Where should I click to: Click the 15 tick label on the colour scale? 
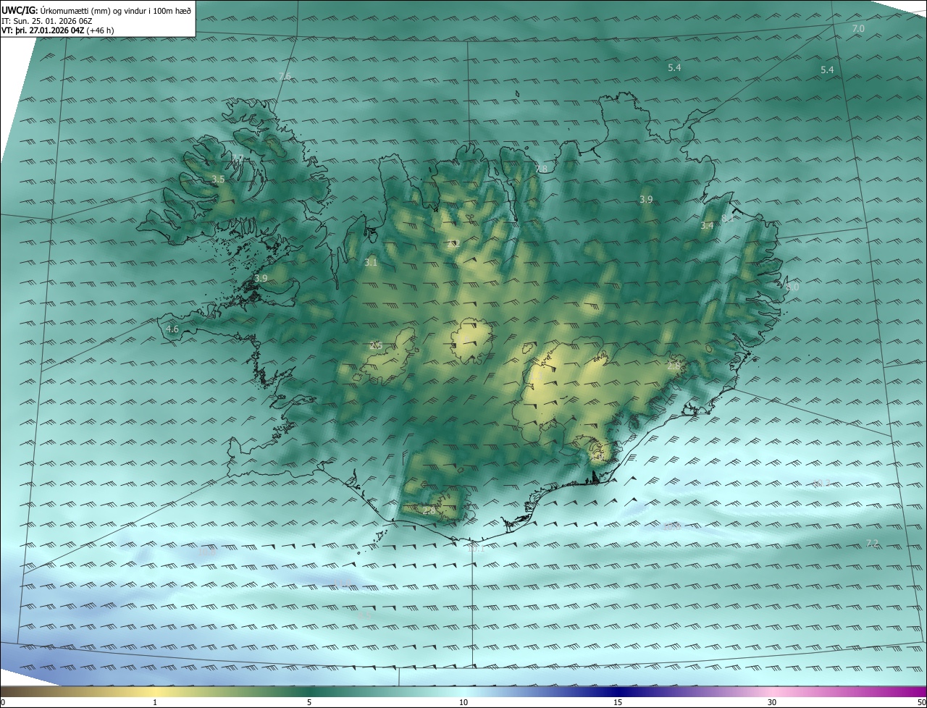618,702
